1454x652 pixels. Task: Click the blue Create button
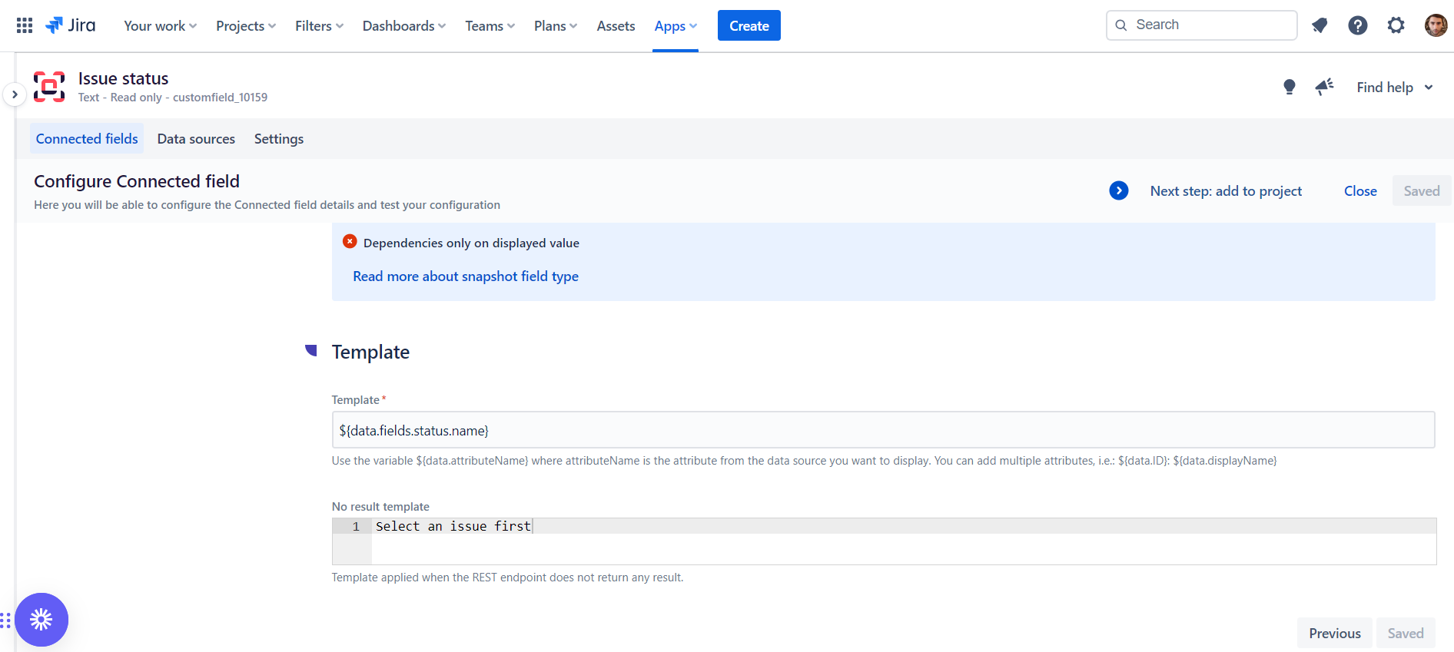click(749, 25)
